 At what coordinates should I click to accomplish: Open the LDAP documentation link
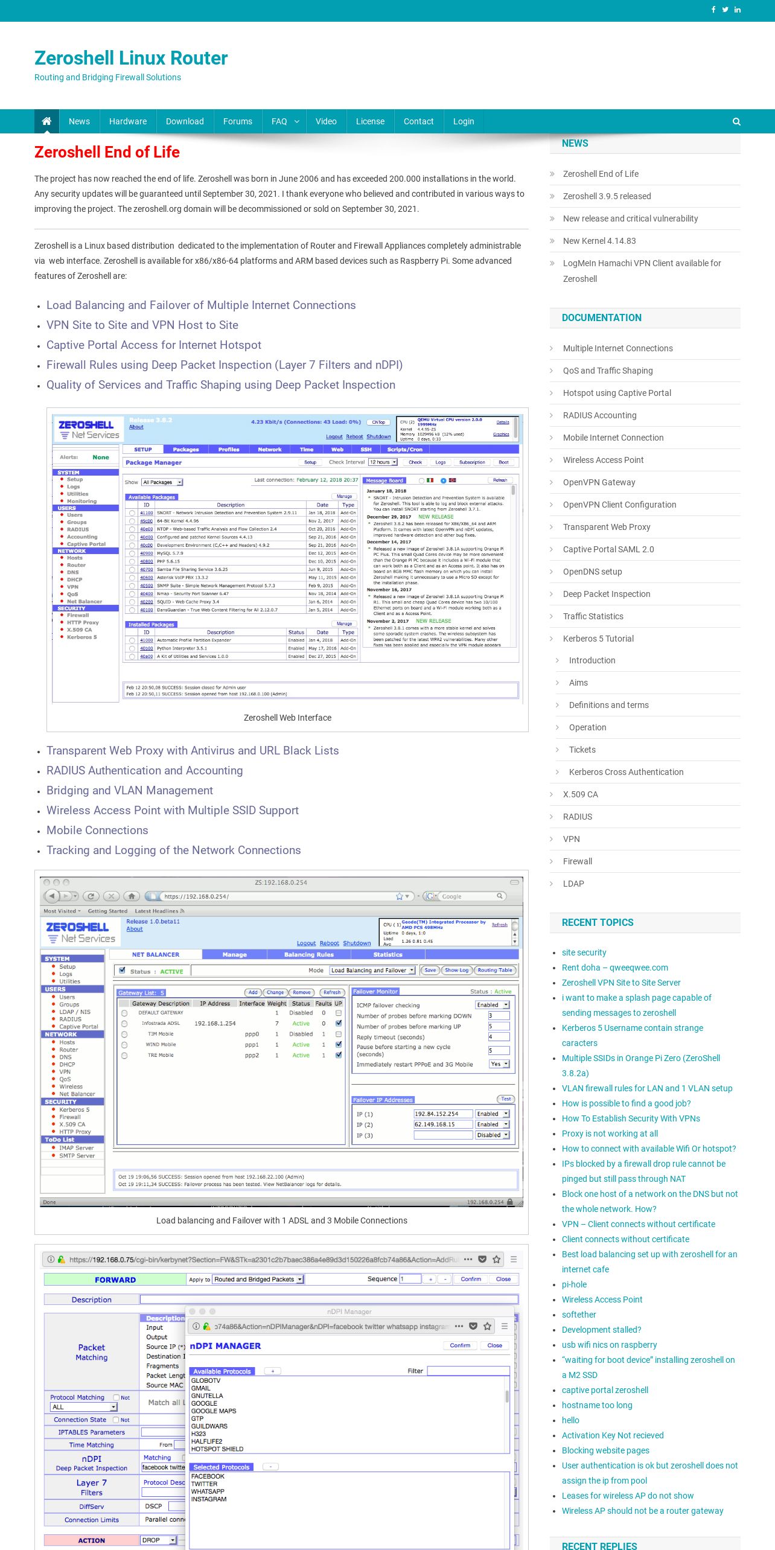point(573,884)
